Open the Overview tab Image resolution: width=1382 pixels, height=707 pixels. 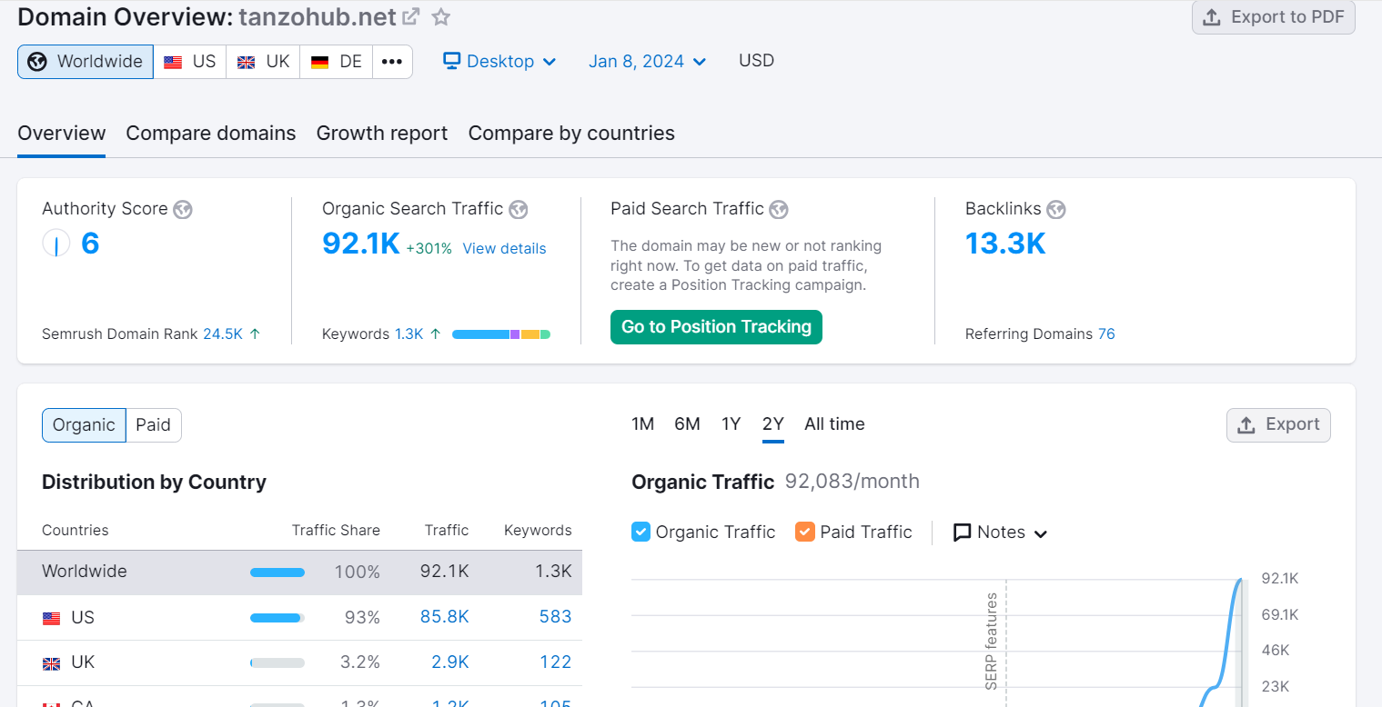coord(62,133)
